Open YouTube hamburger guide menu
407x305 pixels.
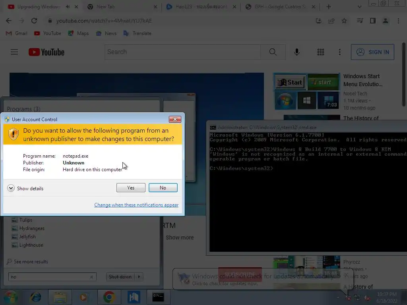tap(14, 52)
